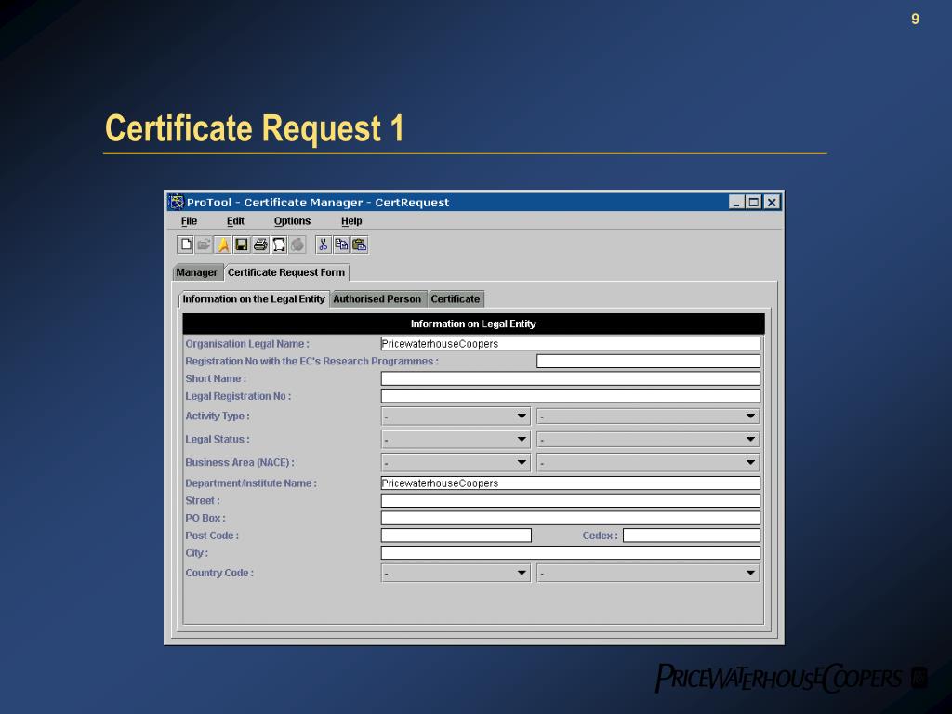Screen dimensions: 952x714
Task: Open the first Country Code dropdown
Action: pos(456,573)
